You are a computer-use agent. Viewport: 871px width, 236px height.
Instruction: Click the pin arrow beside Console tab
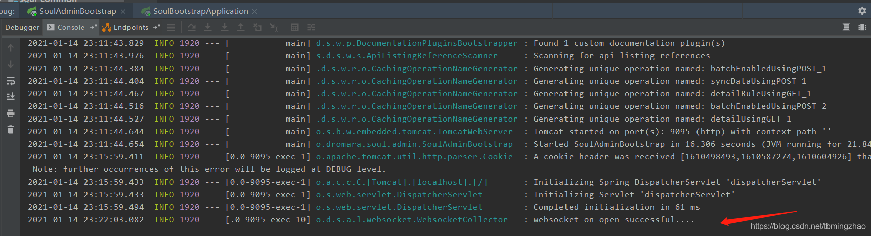click(93, 27)
